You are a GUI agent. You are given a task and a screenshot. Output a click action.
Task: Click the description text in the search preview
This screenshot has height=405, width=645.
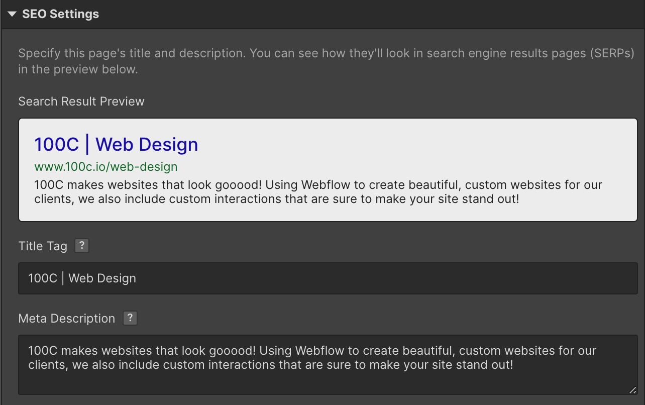[318, 192]
